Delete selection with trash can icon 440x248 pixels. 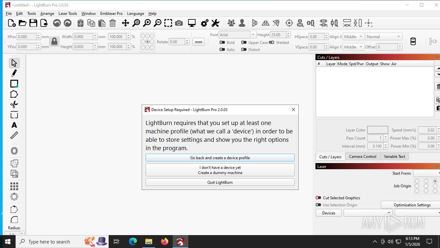tap(112, 23)
